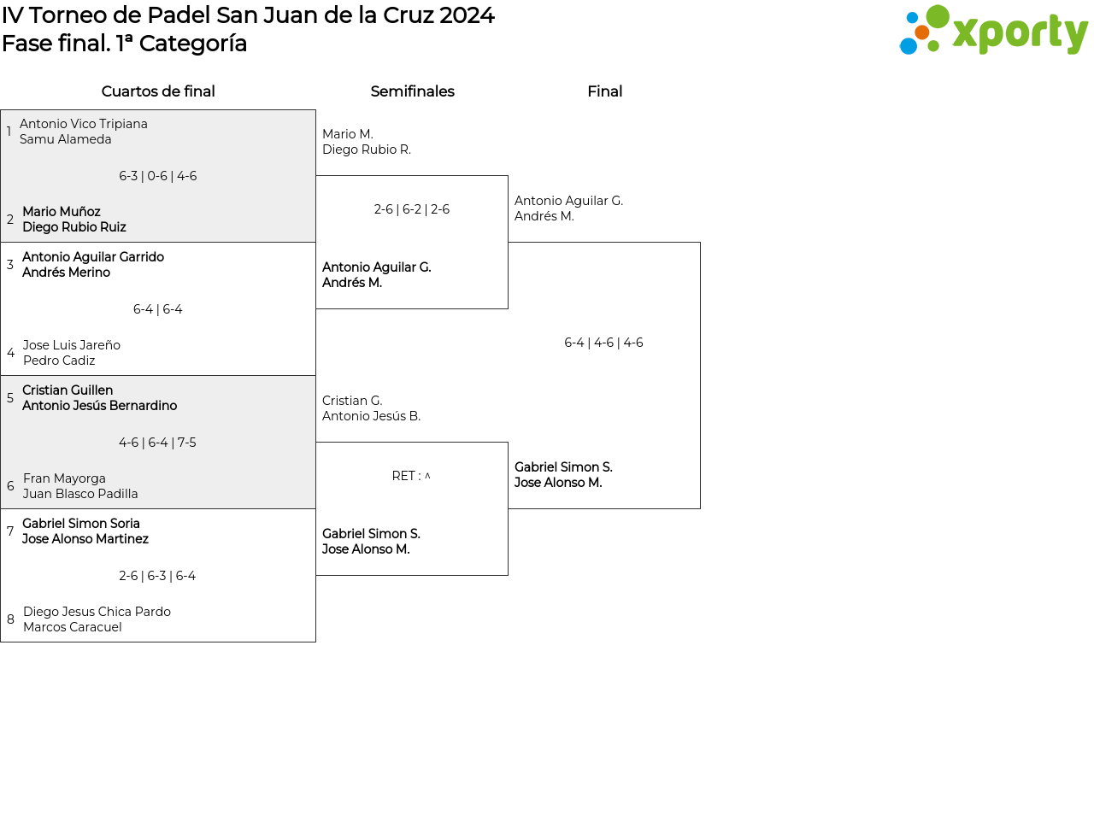Click the Semifinales column header
Screen dimensions: 1094x839
tap(412, 91)
